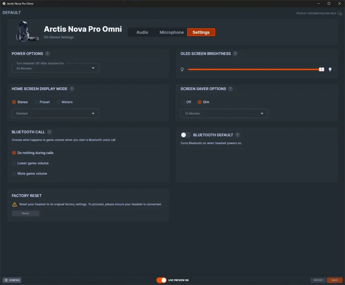Click the factory Reset button
345x285 pixels.
coord(26,213)
